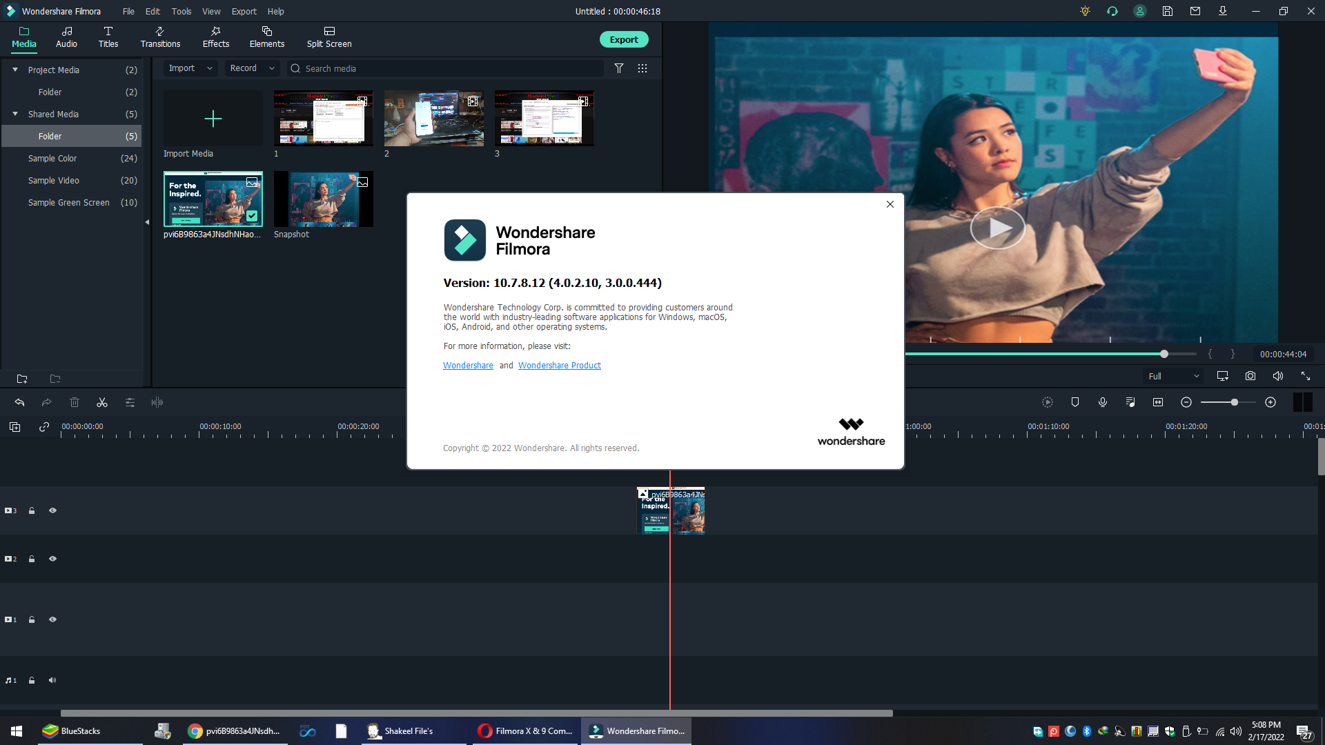Toggle lock on video track 3
Viewport: 1325px width, 745px height.
coord(32,510)
